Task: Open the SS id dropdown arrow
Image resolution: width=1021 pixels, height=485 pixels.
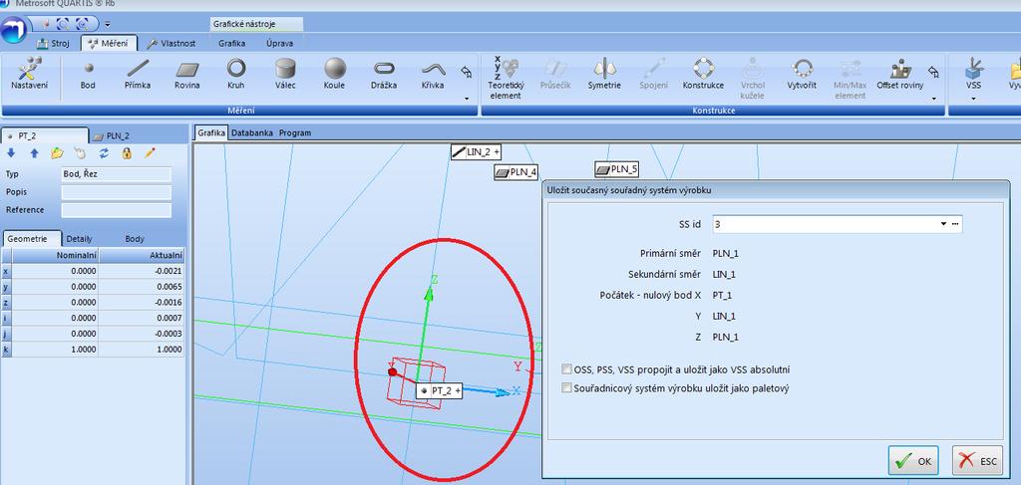Action: tap(943, 224)
